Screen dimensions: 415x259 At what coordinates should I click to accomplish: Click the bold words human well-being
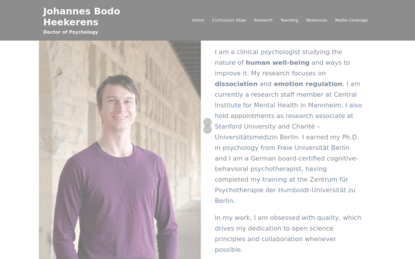click(x=277, y=63)
